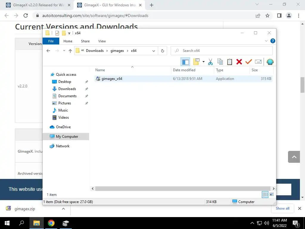Viewport: 305px width, 229px height.
Task: Expand gimagex.zip download options chevron
Action: (x=63, y=209)
